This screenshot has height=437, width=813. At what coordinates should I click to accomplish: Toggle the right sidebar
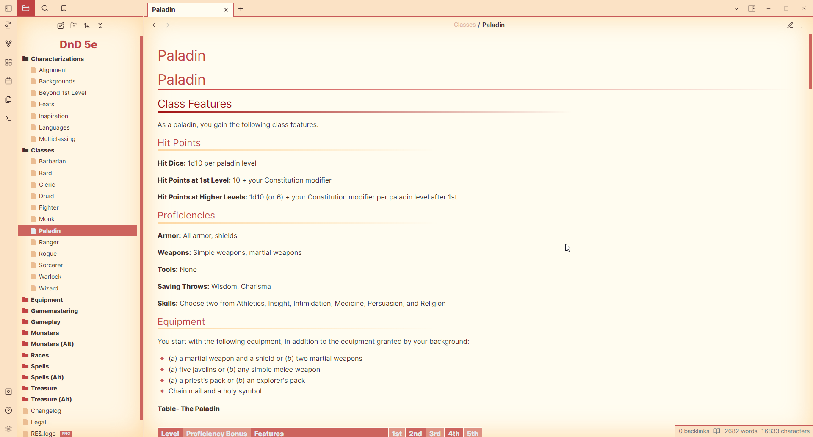pyautogui.click(x=752, y=8)
